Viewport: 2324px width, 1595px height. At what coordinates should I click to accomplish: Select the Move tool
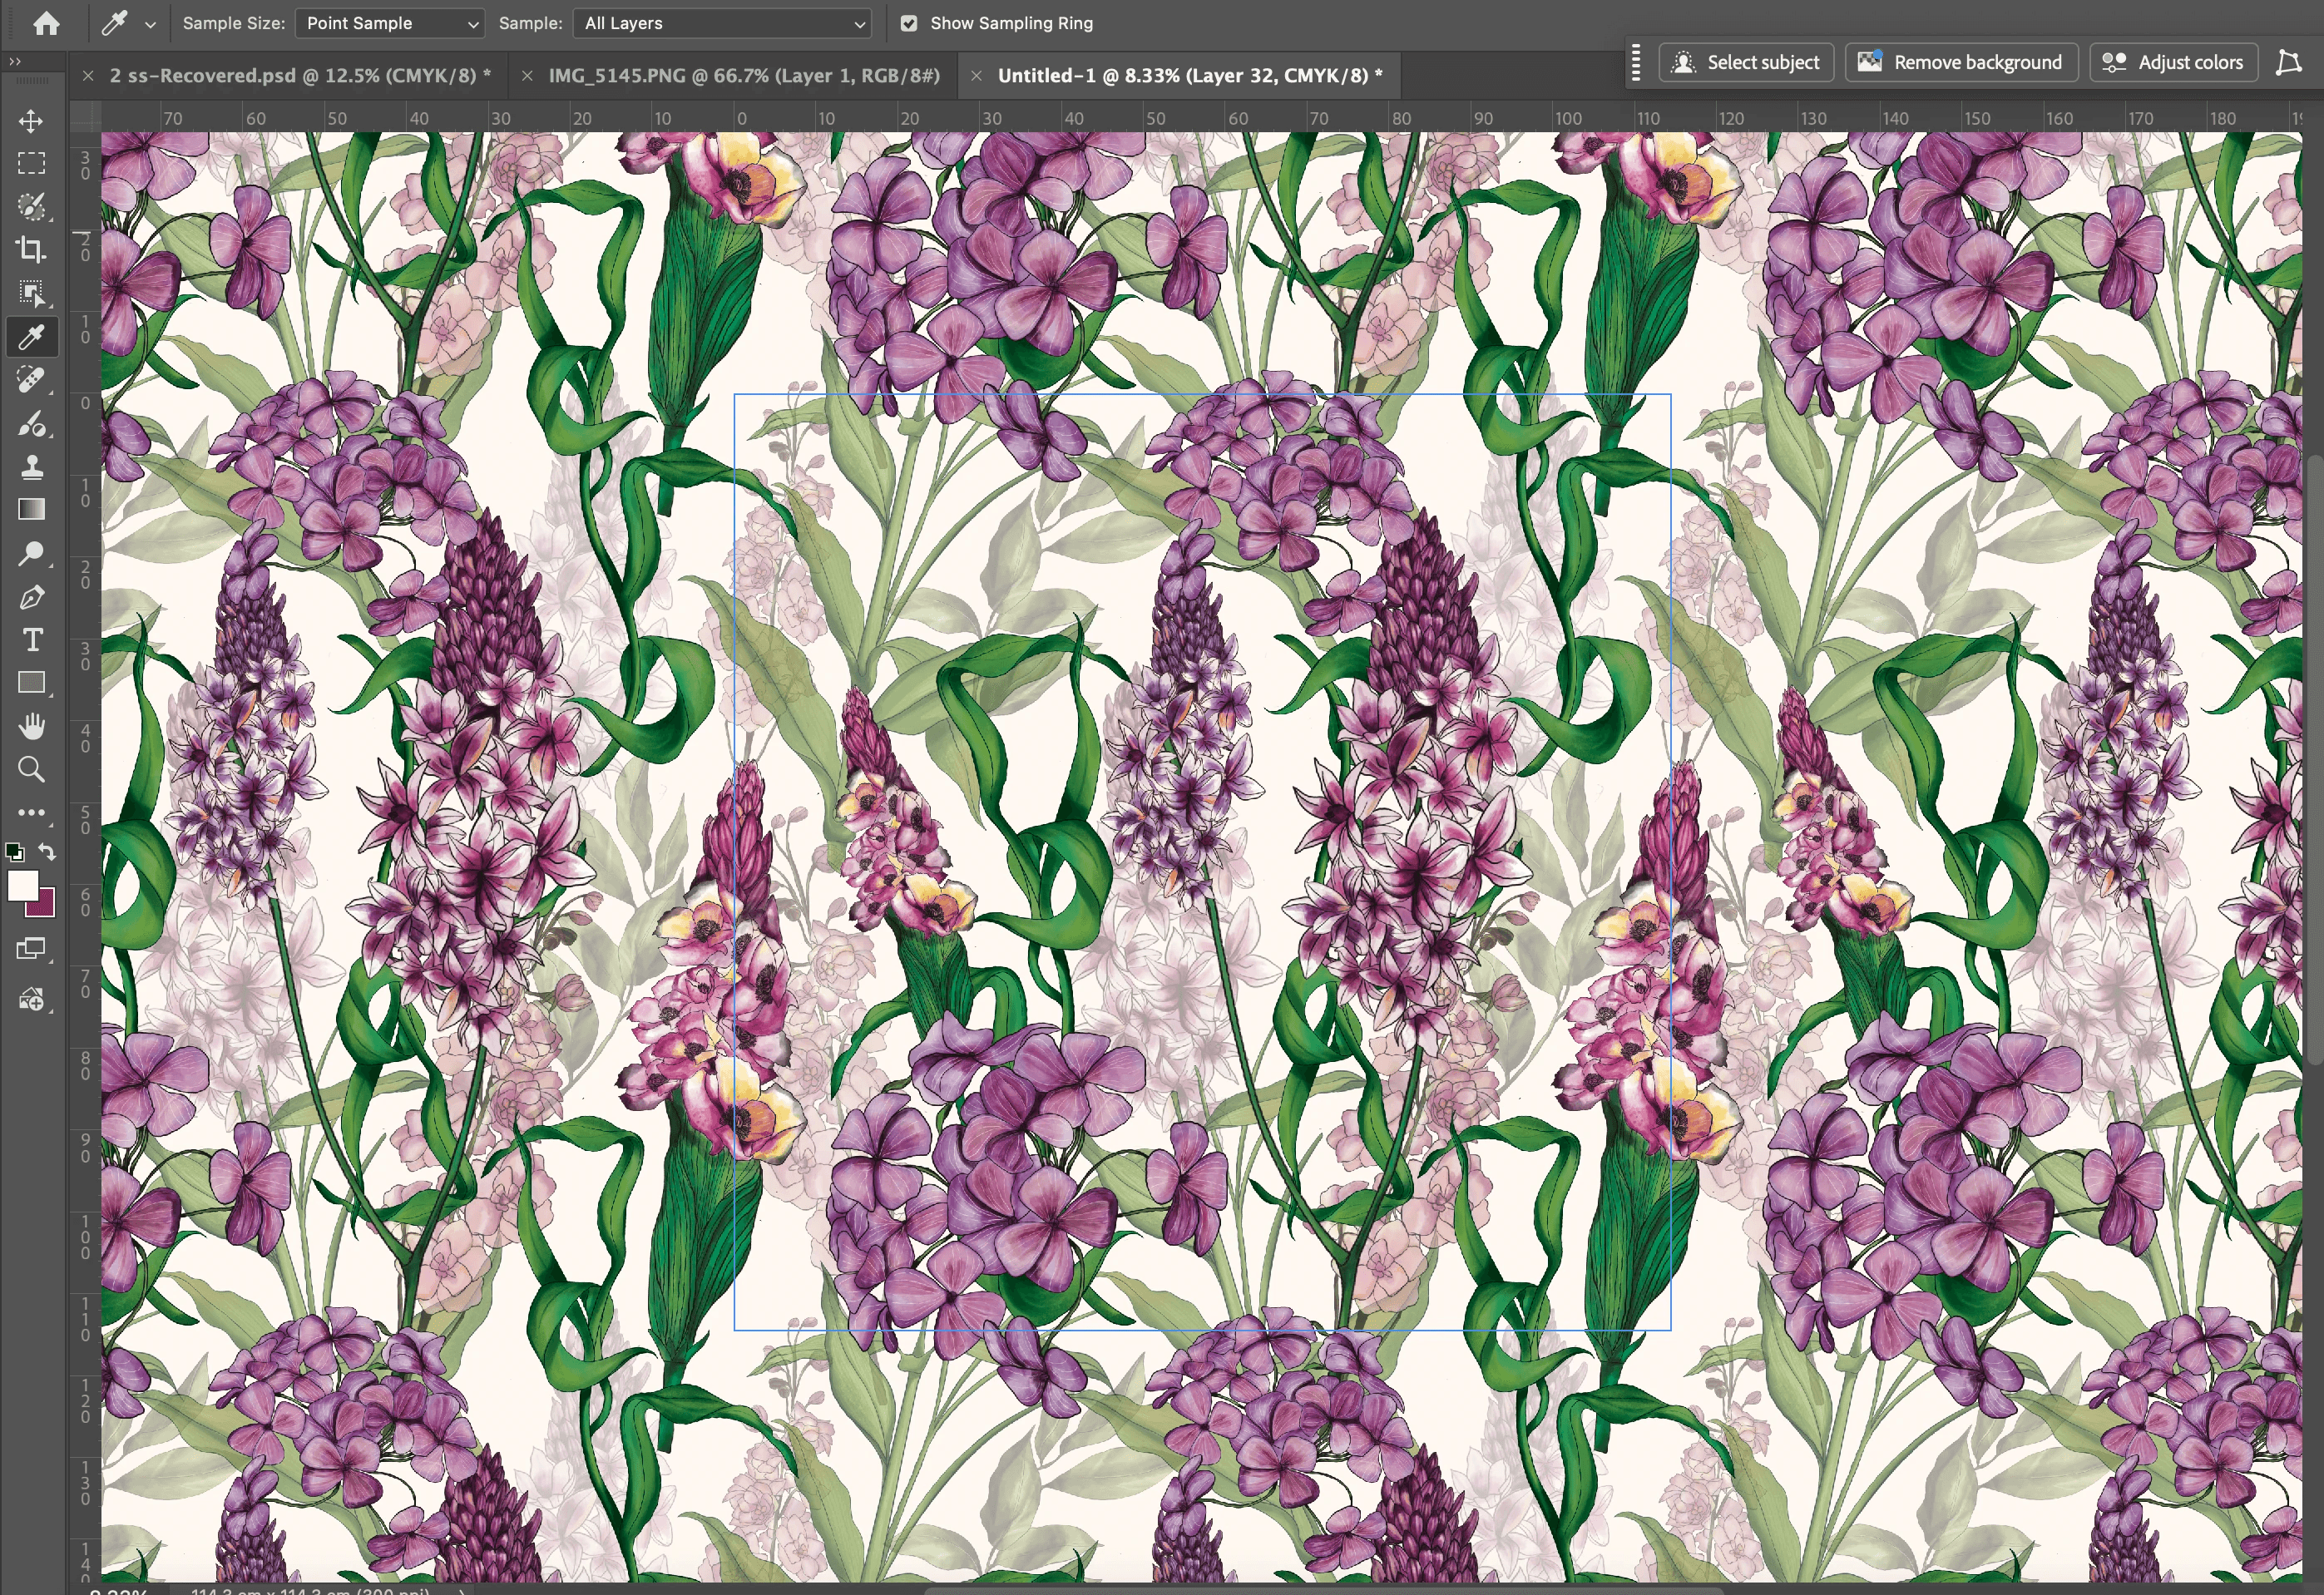point(31,121)
